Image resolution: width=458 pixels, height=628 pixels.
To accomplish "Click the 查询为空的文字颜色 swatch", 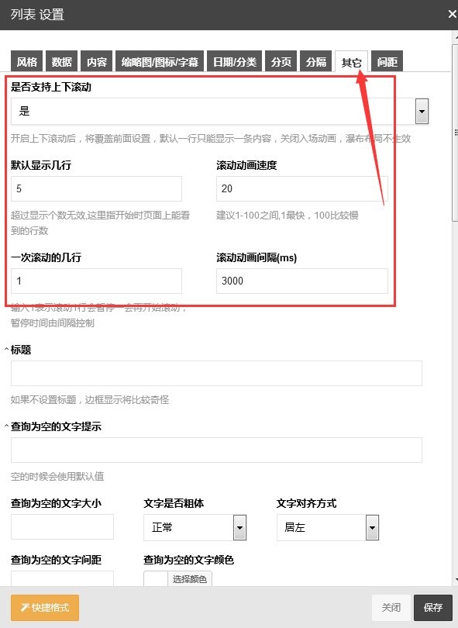I will pos(156,578).
